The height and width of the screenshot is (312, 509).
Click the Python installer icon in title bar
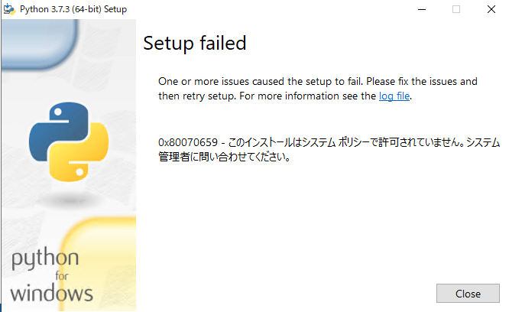(x=8, y=9)
